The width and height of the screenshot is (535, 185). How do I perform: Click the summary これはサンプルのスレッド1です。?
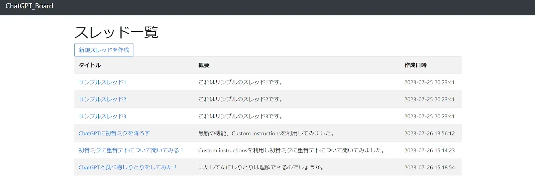[241, 82]
